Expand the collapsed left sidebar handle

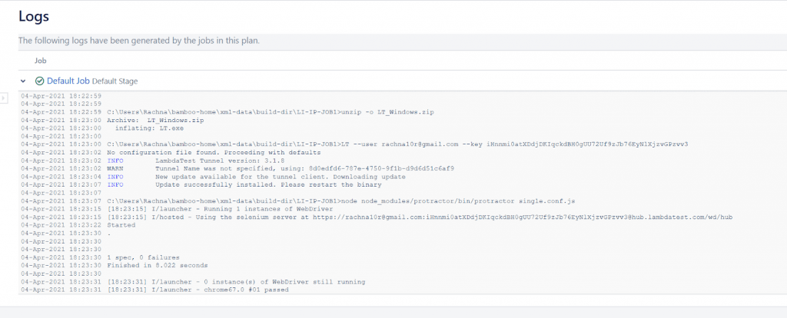tap(4, 98)
